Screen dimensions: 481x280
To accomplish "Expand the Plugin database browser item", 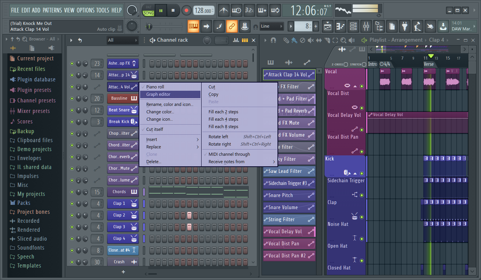I will pyautogui.click(x=36, y=79).
